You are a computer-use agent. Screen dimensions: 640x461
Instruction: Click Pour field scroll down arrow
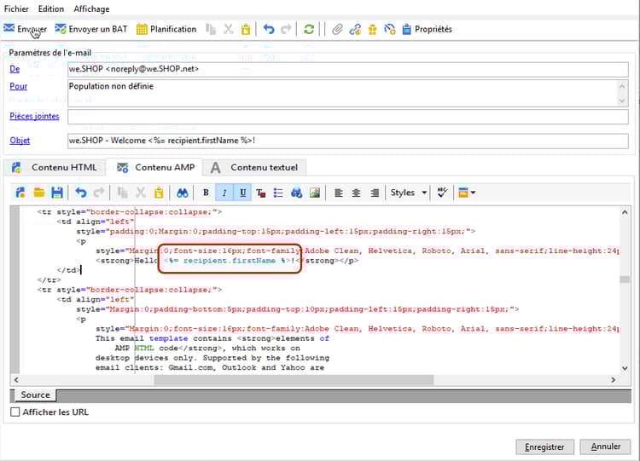pyautogui.click(x=621, y=101)
